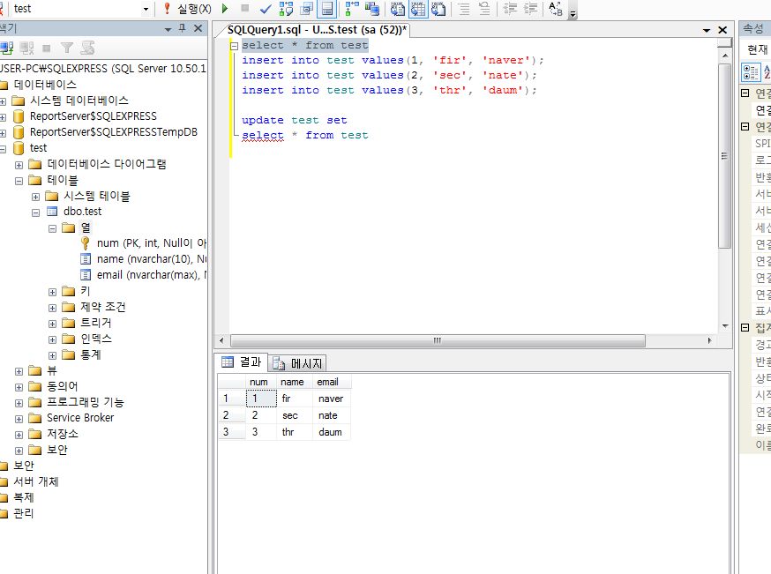This screenshot has height=574, width=771.
Task: Switch output to Results to Text
Action: point(398,8)
